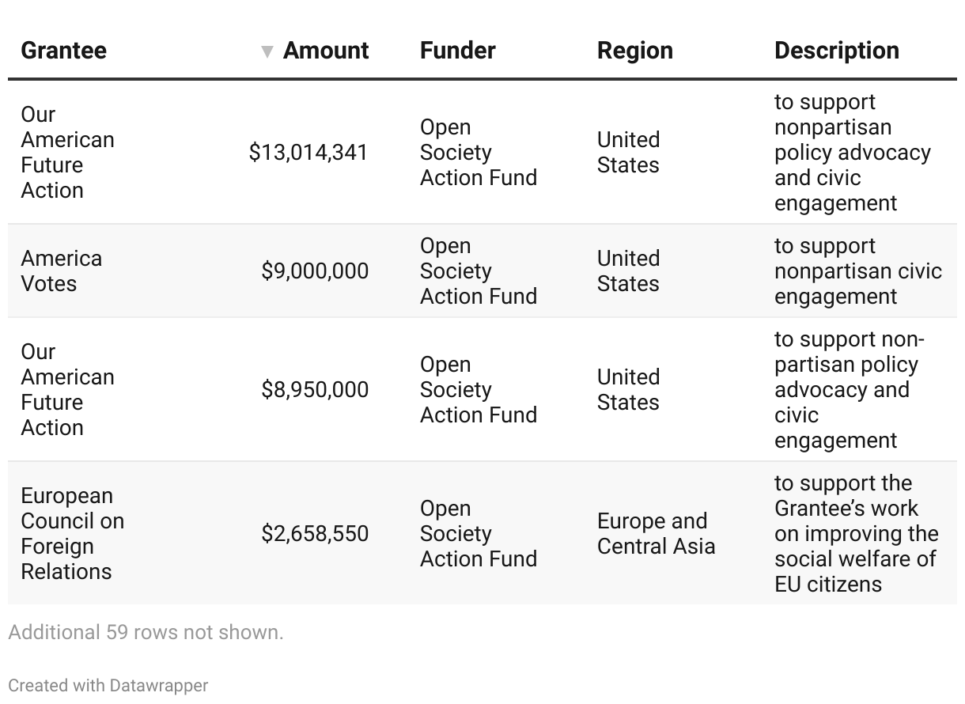Click United States in America Votes row
Viewport: 965px width, 704px height.
pos(628,271)
